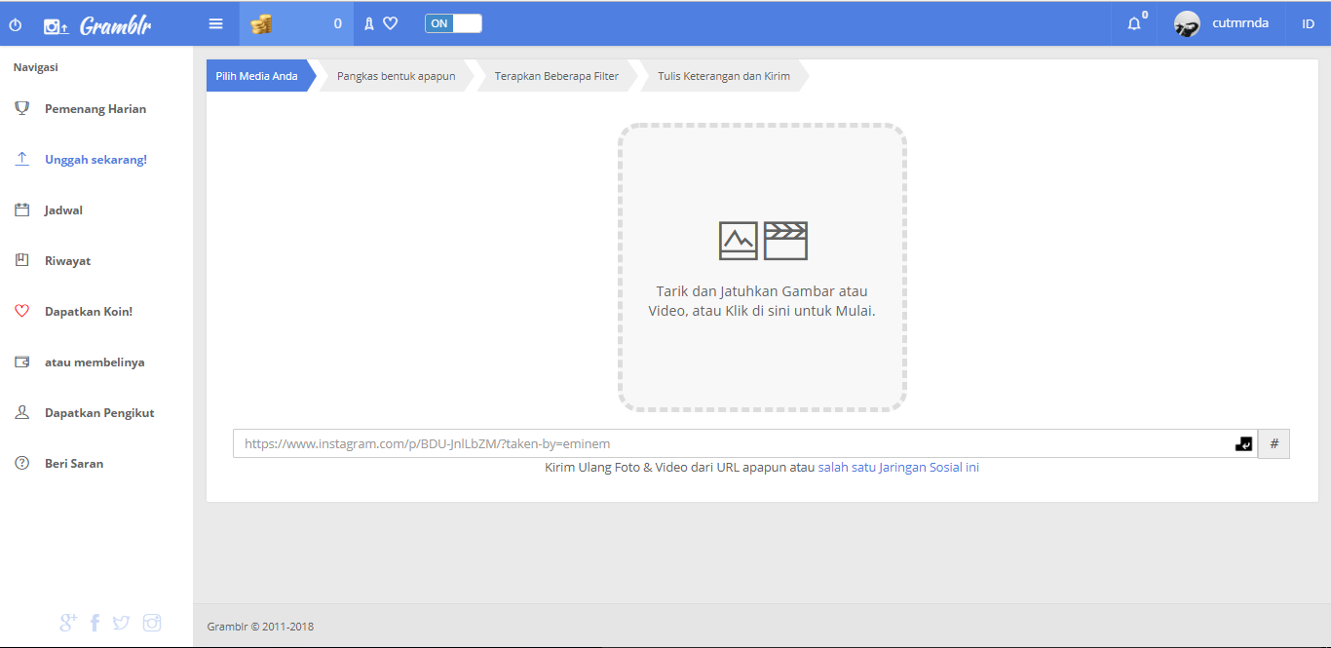Open the hamburger menu
The height and width of the screenshot is (648, 1331).
[216, 23]
